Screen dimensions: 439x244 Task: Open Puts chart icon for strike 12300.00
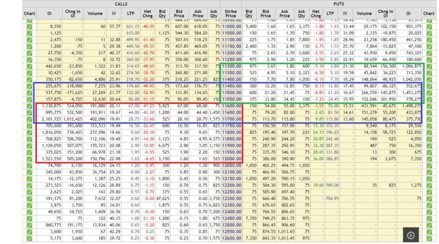(429, 199)
